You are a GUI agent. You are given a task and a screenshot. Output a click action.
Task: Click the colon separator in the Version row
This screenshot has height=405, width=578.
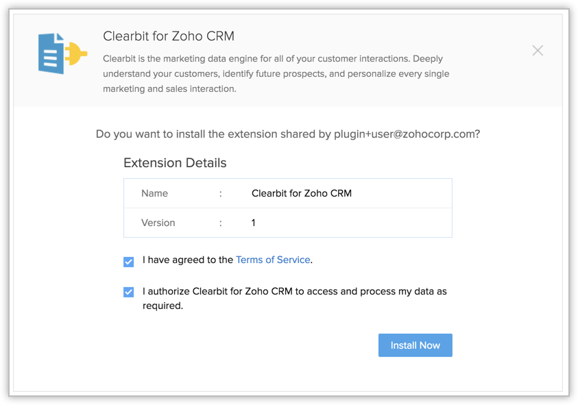click(221, 223)
